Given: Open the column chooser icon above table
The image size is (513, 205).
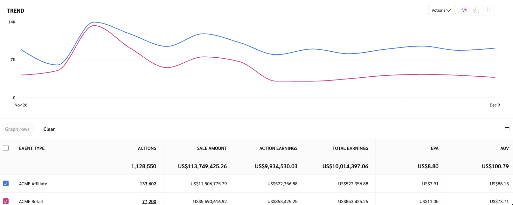Looking at the screenshot, I should tap(507, 129).
